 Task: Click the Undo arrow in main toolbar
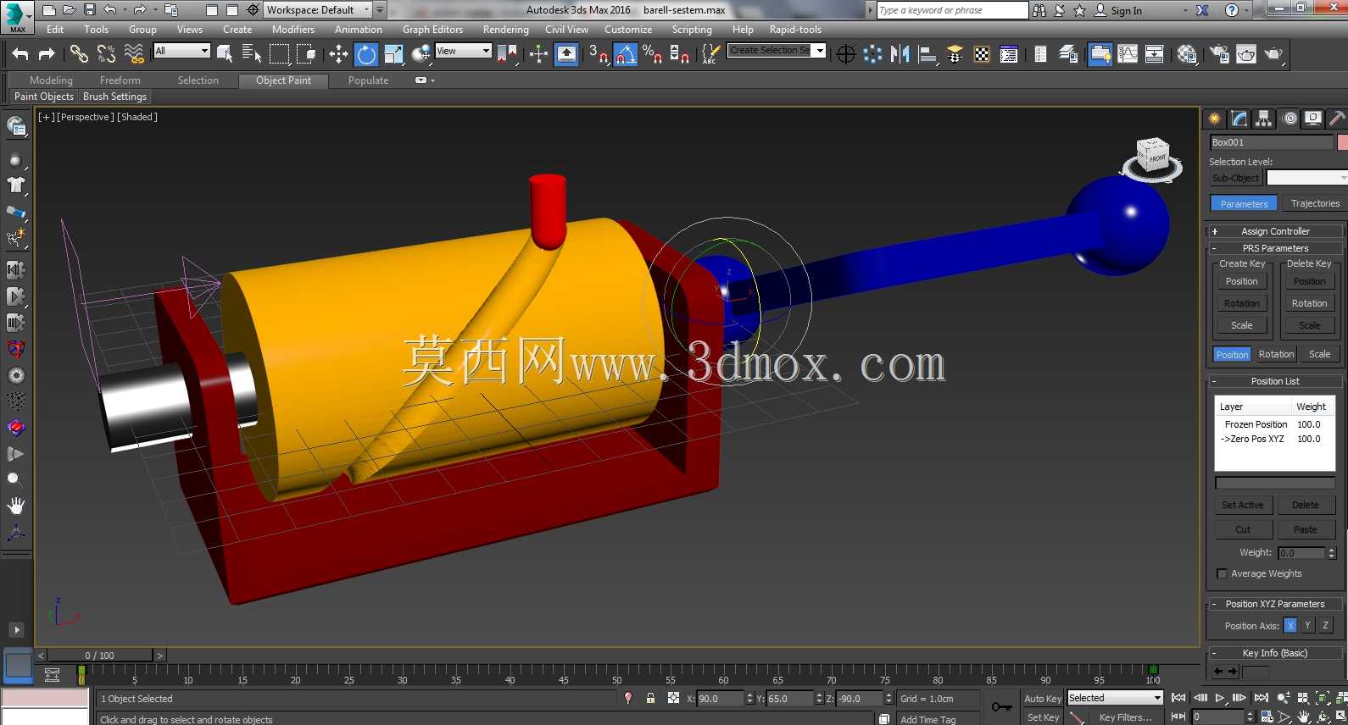[20, 54]
